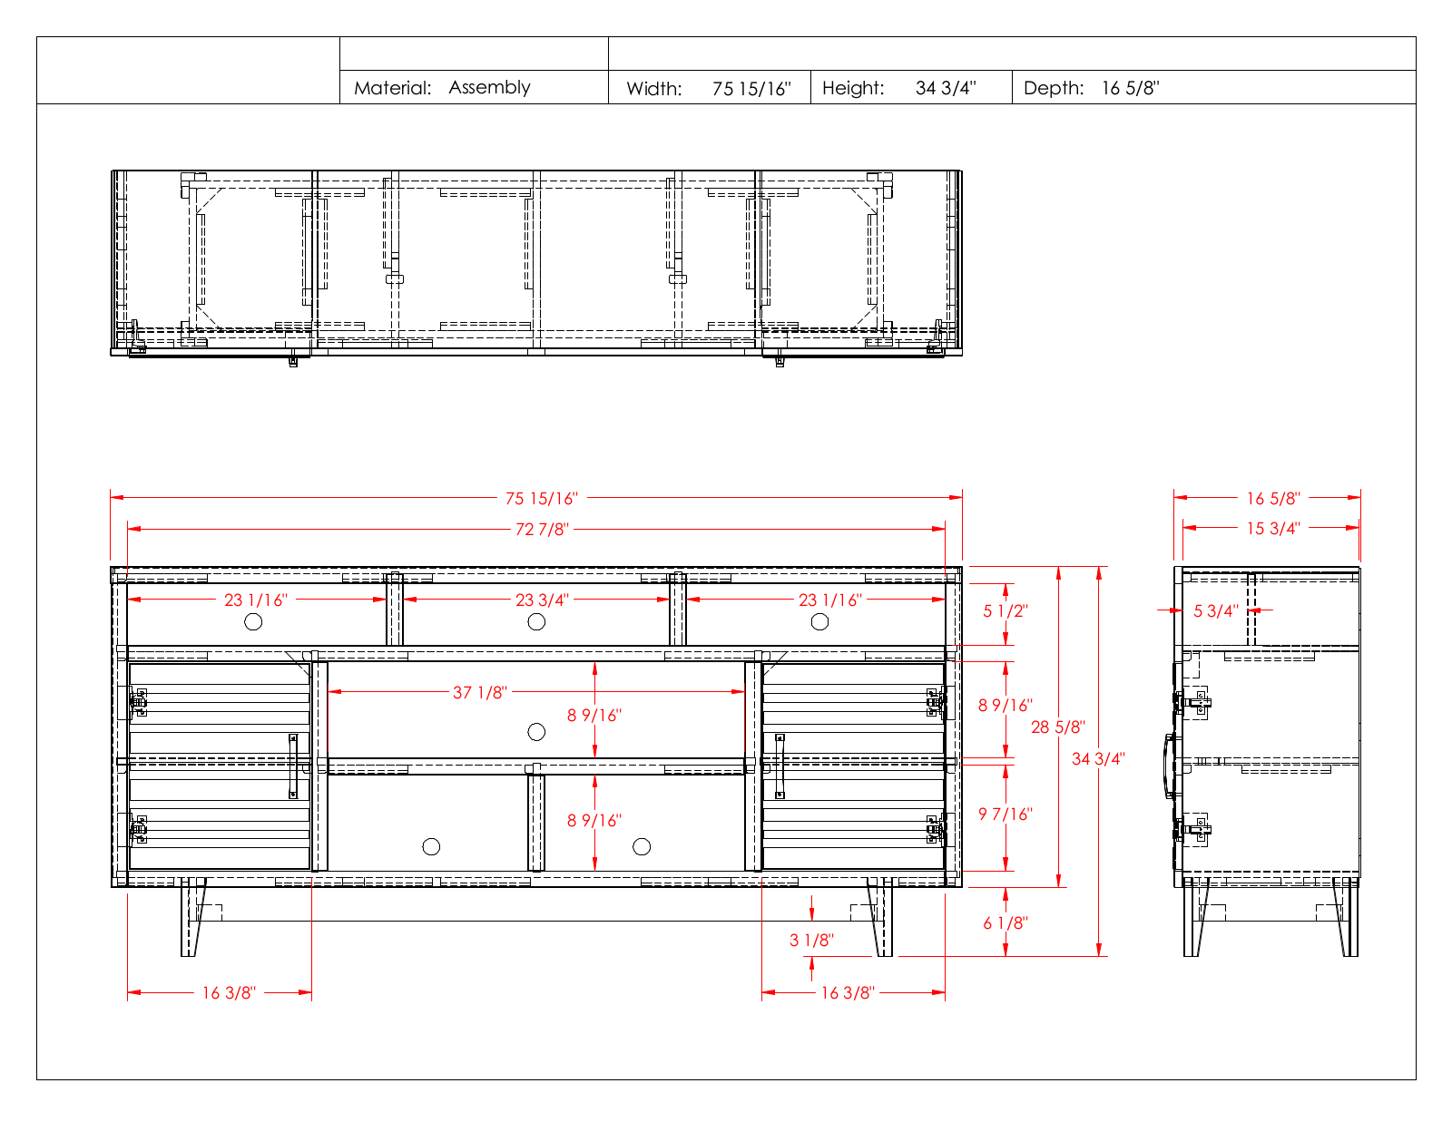Click the 34 3/4" overall height dimension in drawing

tap(1098, 759)
